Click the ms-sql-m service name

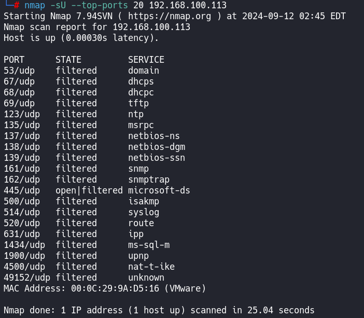(x=149, y=245)
